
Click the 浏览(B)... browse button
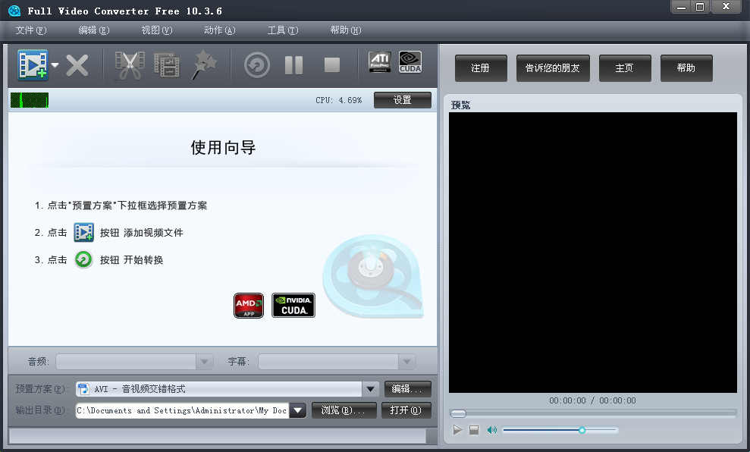(x=344, y=410)
